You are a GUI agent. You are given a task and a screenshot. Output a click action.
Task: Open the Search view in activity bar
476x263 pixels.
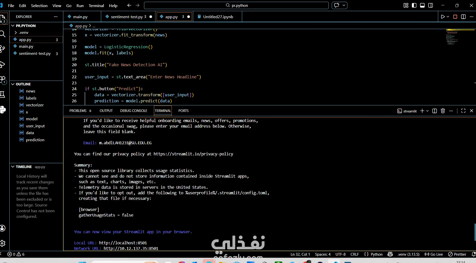3,34
